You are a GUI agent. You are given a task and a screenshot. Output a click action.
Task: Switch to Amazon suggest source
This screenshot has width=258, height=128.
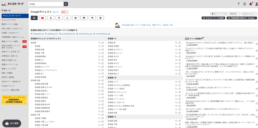51,18
